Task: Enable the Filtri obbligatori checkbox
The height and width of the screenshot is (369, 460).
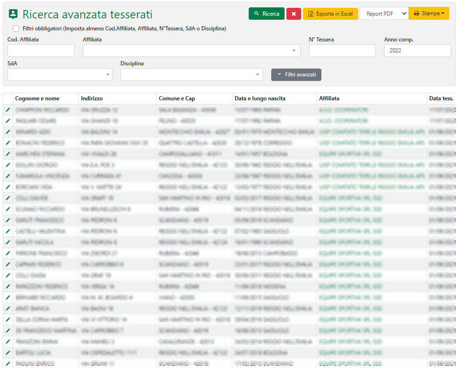Action: point(16,29)
